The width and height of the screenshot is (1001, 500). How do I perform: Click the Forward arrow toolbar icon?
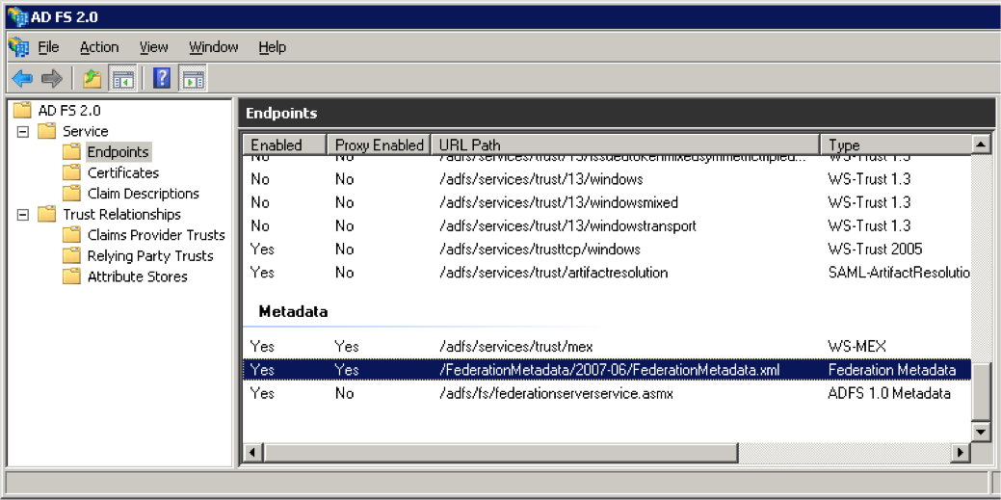pyautogui.click(x=52, y=79)
